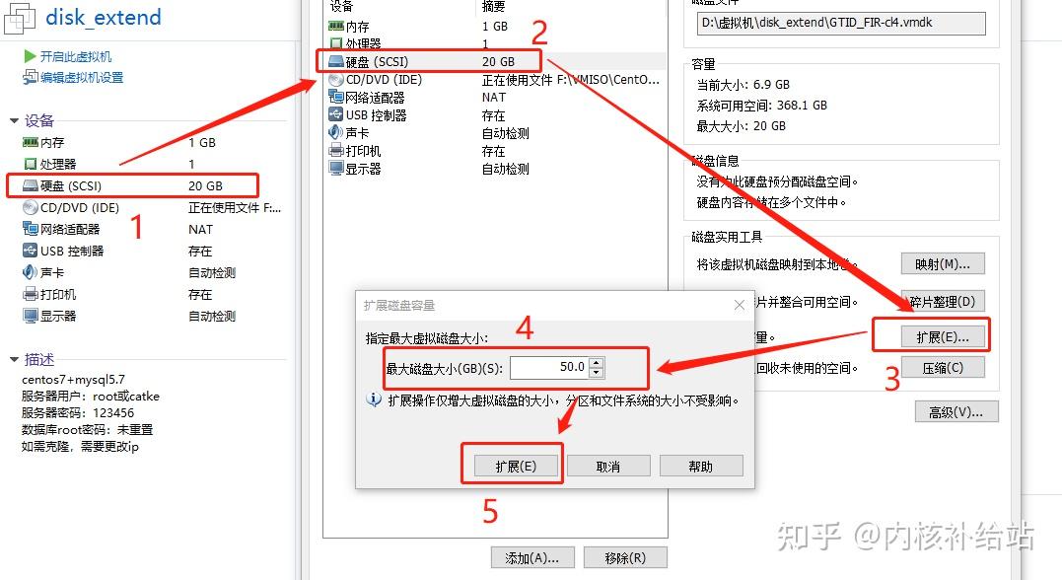The height and width of the screenshot is (580, 1062).
Task: Click the display monitor icon in left list
Action: (x=30, y=316)
